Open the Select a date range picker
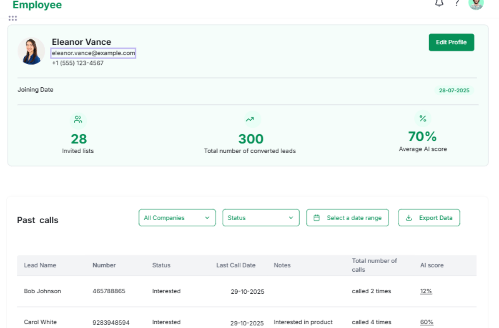This screenshot has width=499, height=328. click(347, 217)
